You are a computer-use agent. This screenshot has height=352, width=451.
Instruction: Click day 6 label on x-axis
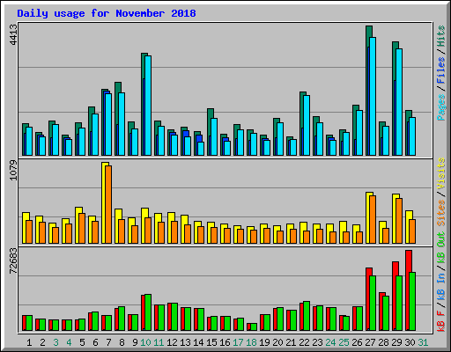point(95,342)
